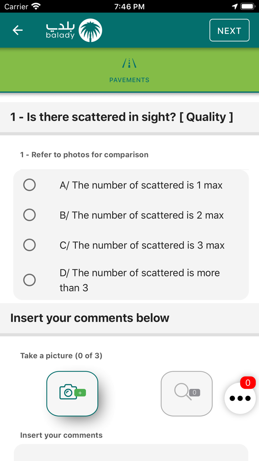
Task: Tap the NEXT button
Action: coord(229,30)
